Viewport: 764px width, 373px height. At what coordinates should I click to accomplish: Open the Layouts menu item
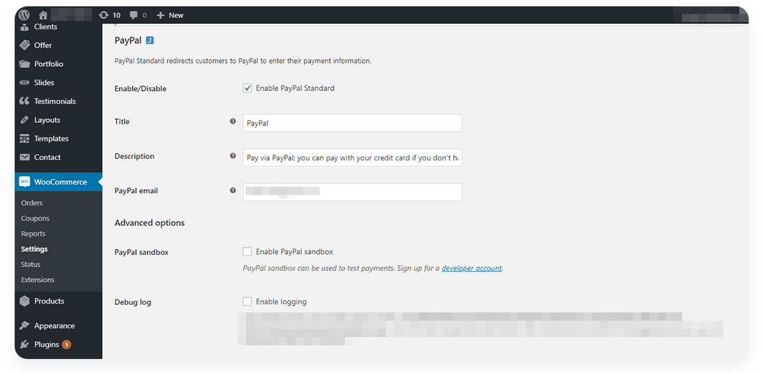coord(47,120)
